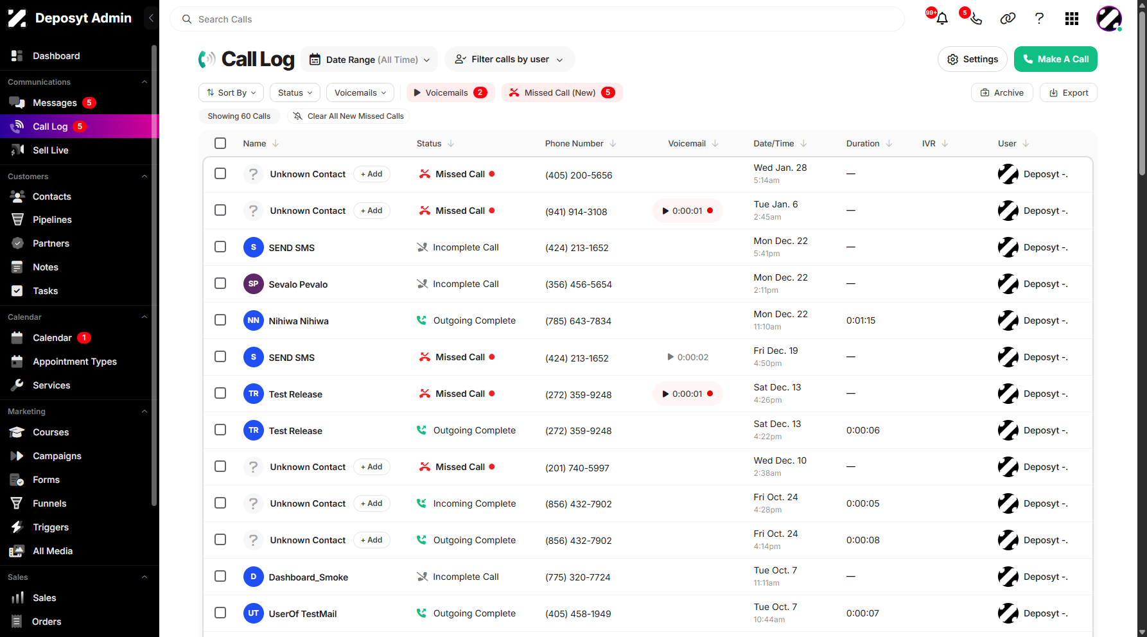Filter by Missed Call (New) chip

coord(562,92)
